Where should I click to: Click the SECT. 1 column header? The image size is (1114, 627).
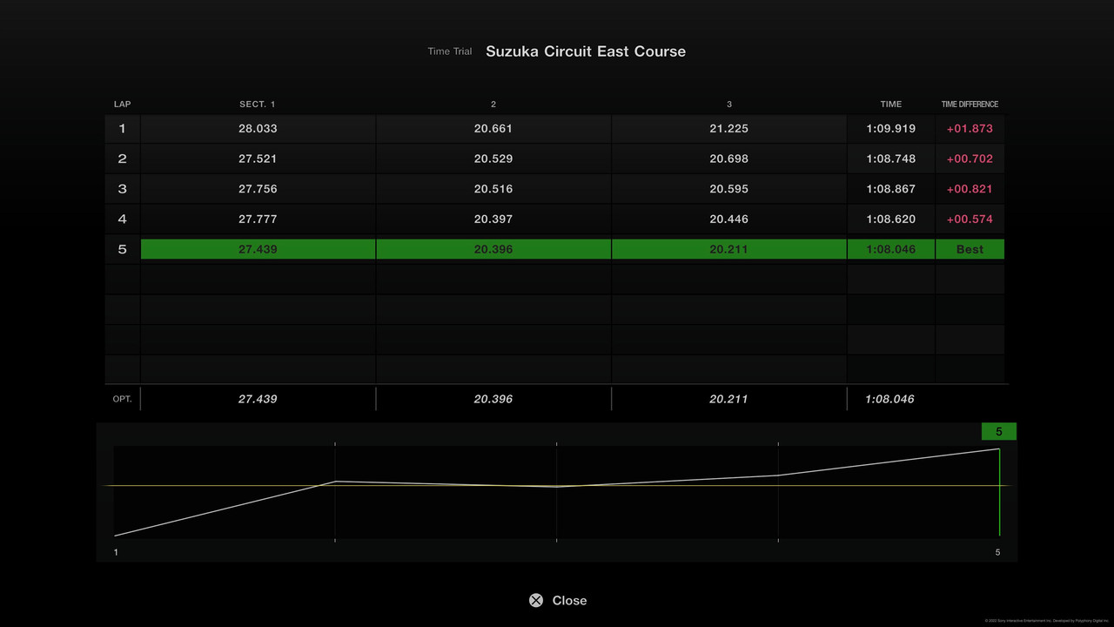pyautogui.click(x=258, y=104)
